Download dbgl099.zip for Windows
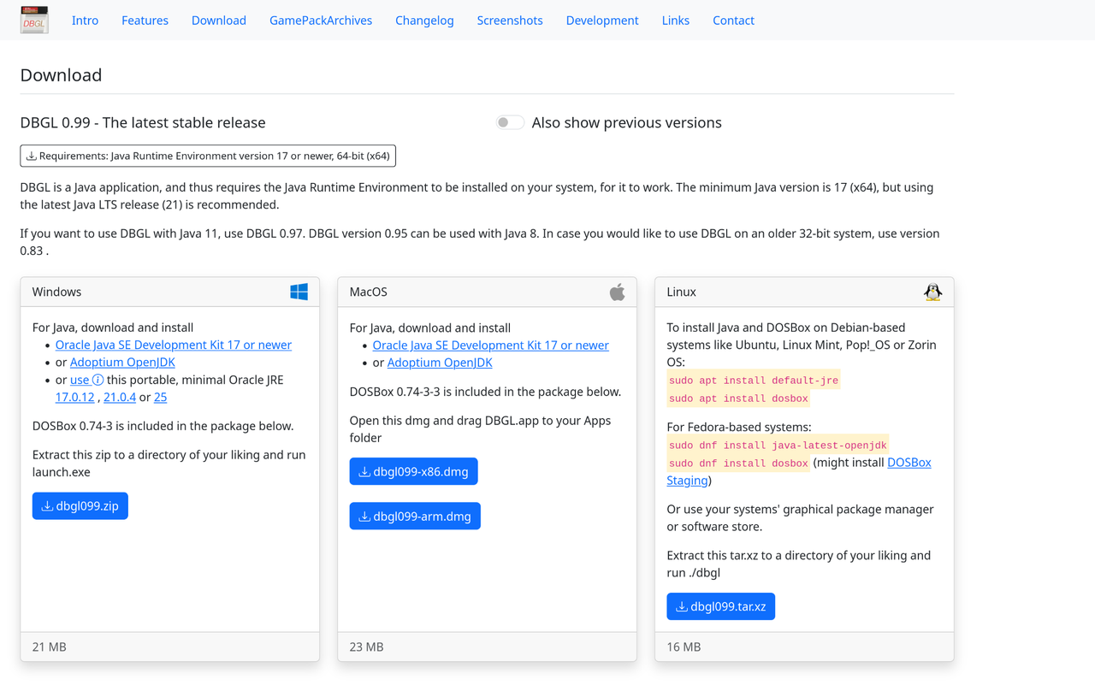1095x685 pixels. 80,506
